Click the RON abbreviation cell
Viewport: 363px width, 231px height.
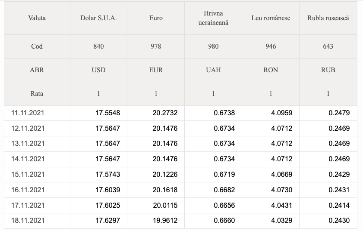(271, 70)
